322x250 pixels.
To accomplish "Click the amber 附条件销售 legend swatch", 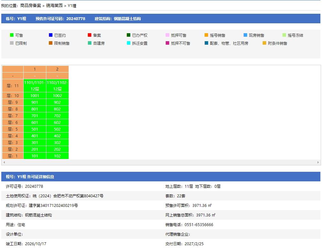I will pyautogui.click(x=264, y=43).
